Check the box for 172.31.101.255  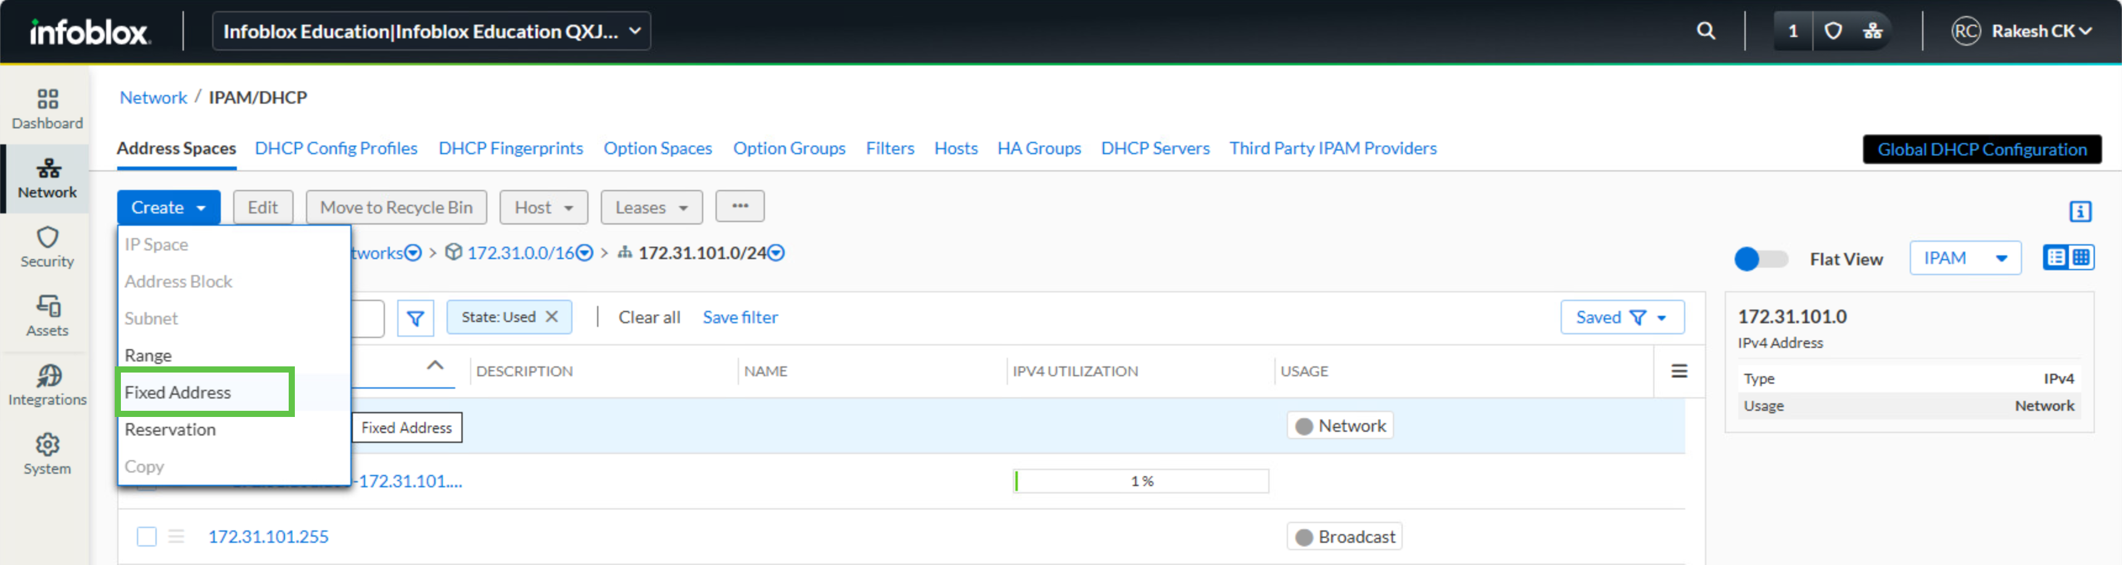tap(147, 537)
